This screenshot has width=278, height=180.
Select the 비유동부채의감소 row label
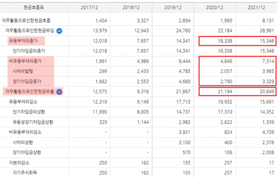25,132
